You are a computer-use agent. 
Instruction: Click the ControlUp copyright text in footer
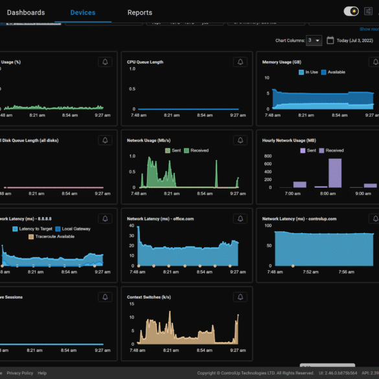tap(255, 373)
